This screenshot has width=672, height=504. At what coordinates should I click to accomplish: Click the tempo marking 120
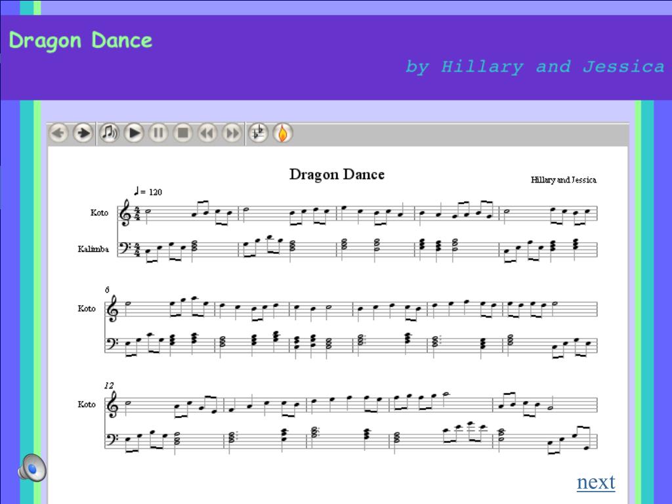click(x=148, y=192)
